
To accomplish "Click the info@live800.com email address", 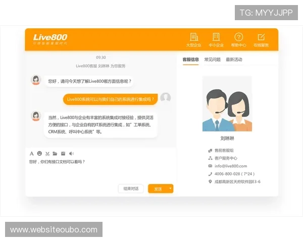I will tap(231, 166).
